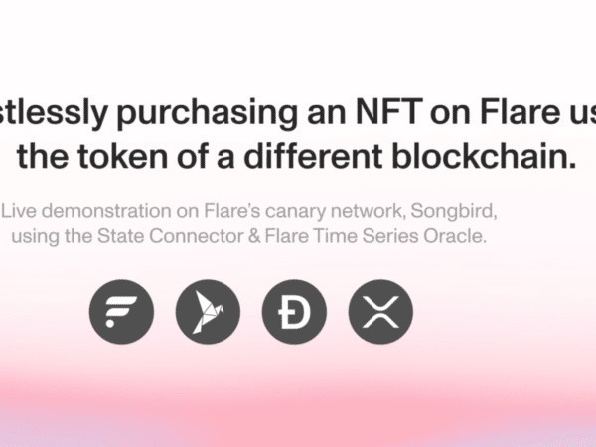Click the word "different" in the headline

coord(313,156)
